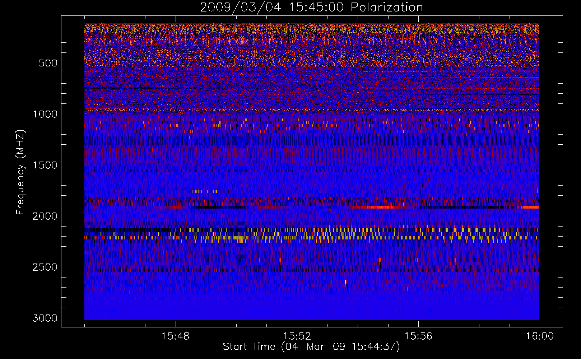The image size is (581, 359).
Task: Select the 500 frequency axis label
Action: pos(48,63)
